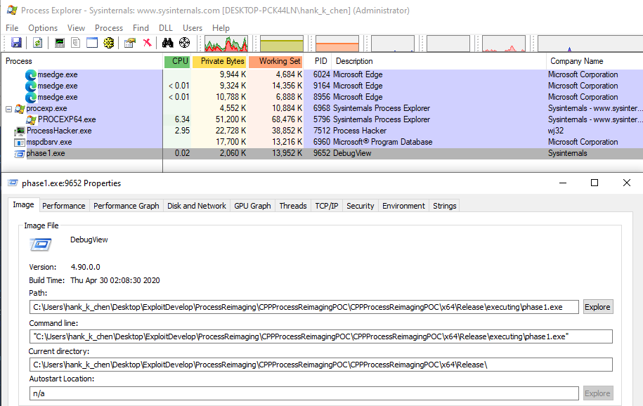This screenshot has height=406, width=643.
Task: Click the yellow commit history mini graph
Action: coord(282,44)
